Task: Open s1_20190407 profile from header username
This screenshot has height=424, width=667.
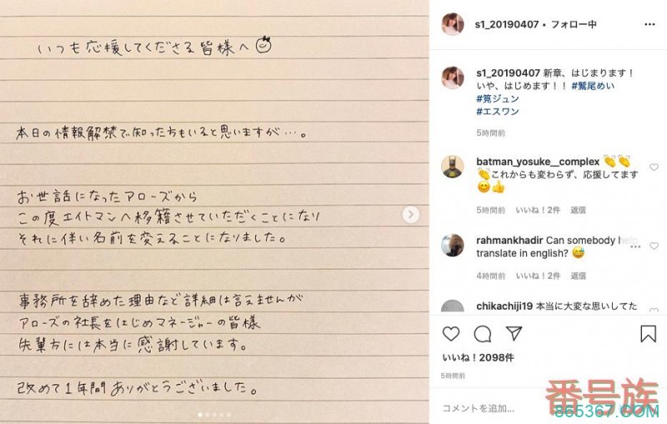Action: point(507,25)
